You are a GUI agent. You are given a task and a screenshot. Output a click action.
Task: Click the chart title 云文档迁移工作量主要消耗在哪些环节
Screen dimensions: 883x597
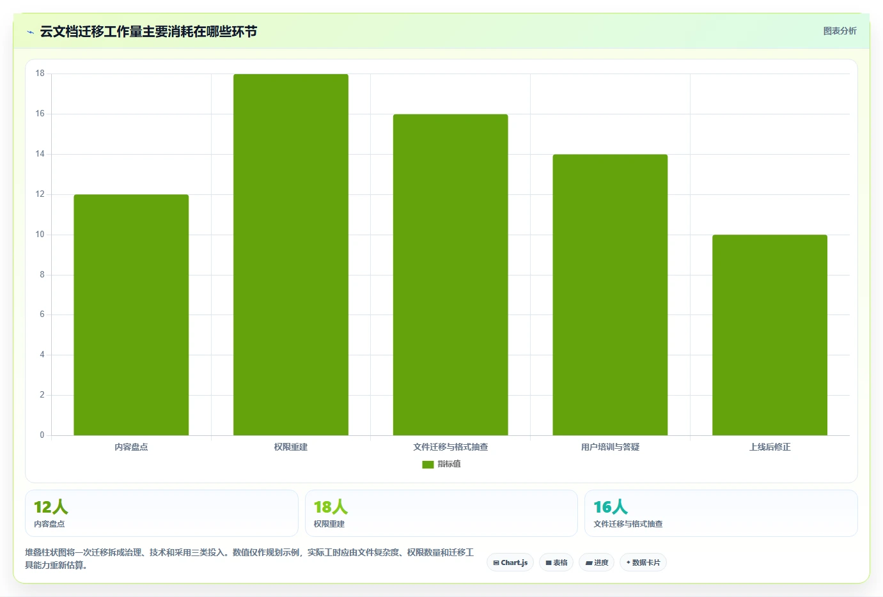[x=148, y=31]
